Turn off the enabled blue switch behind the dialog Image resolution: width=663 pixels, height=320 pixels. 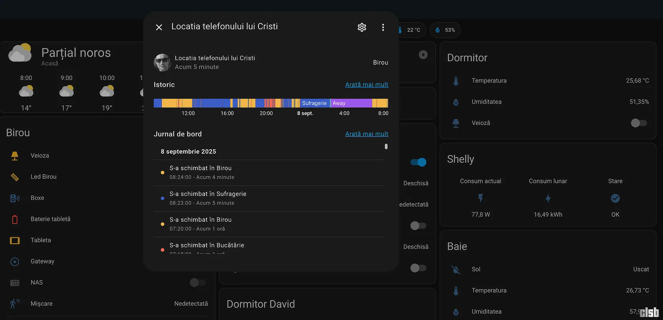pos(419,162)
